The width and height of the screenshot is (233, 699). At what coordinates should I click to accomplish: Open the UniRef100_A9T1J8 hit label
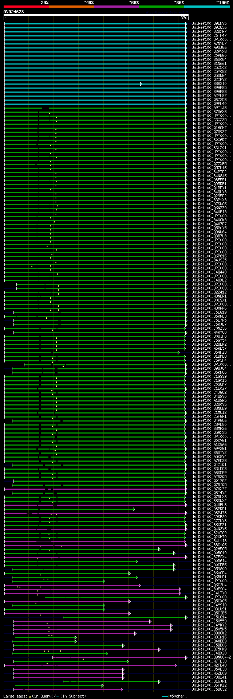(x=209, y=108)
